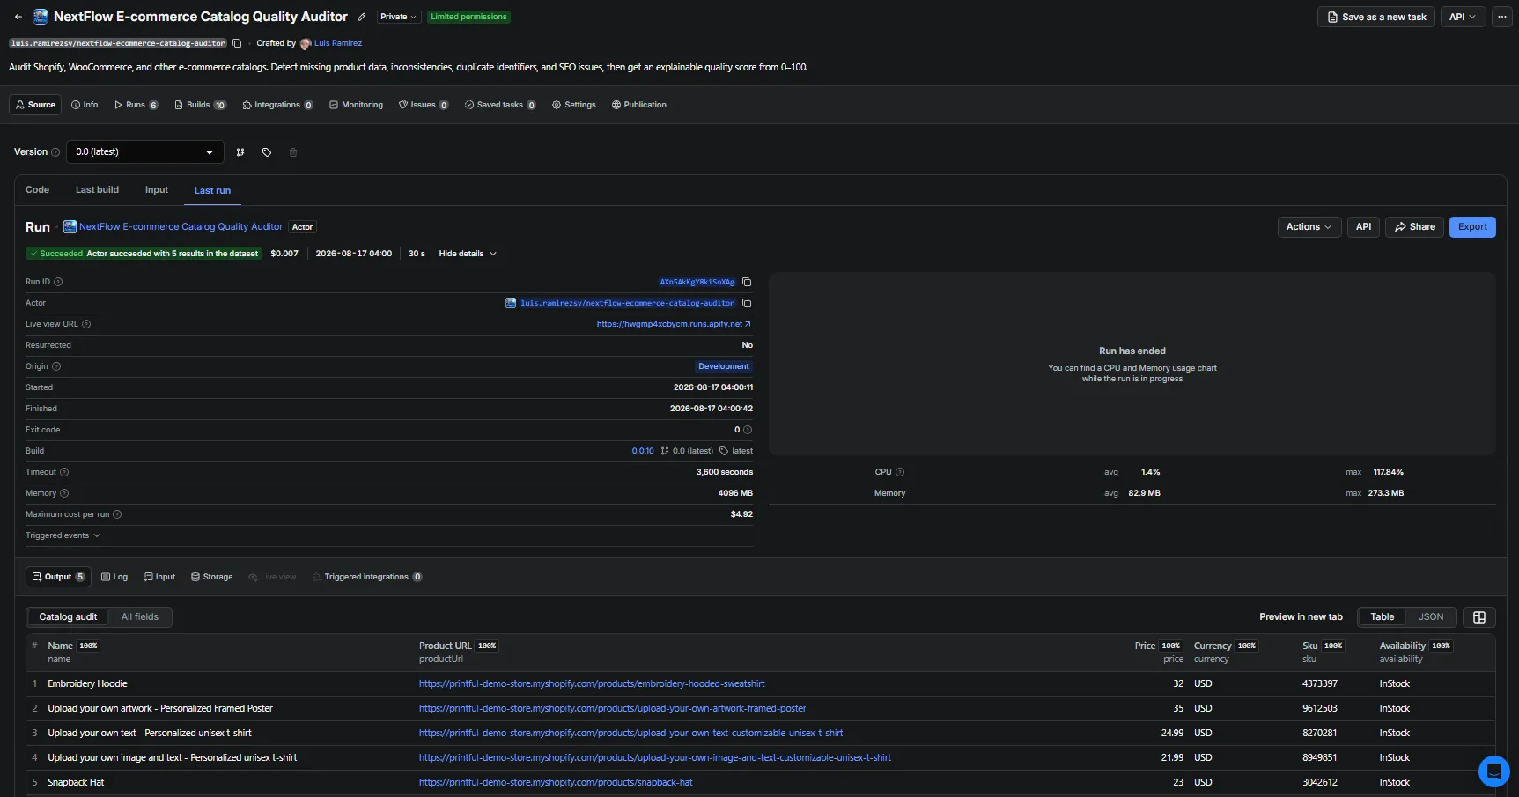Select All fields view
This screenshot has width=1519, height=797.
140,617
